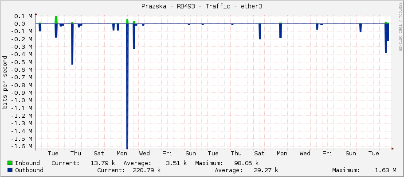Click the tallest green inbound peak reaching 0.1 M
The image size is (404, 177).
(56, 20)
